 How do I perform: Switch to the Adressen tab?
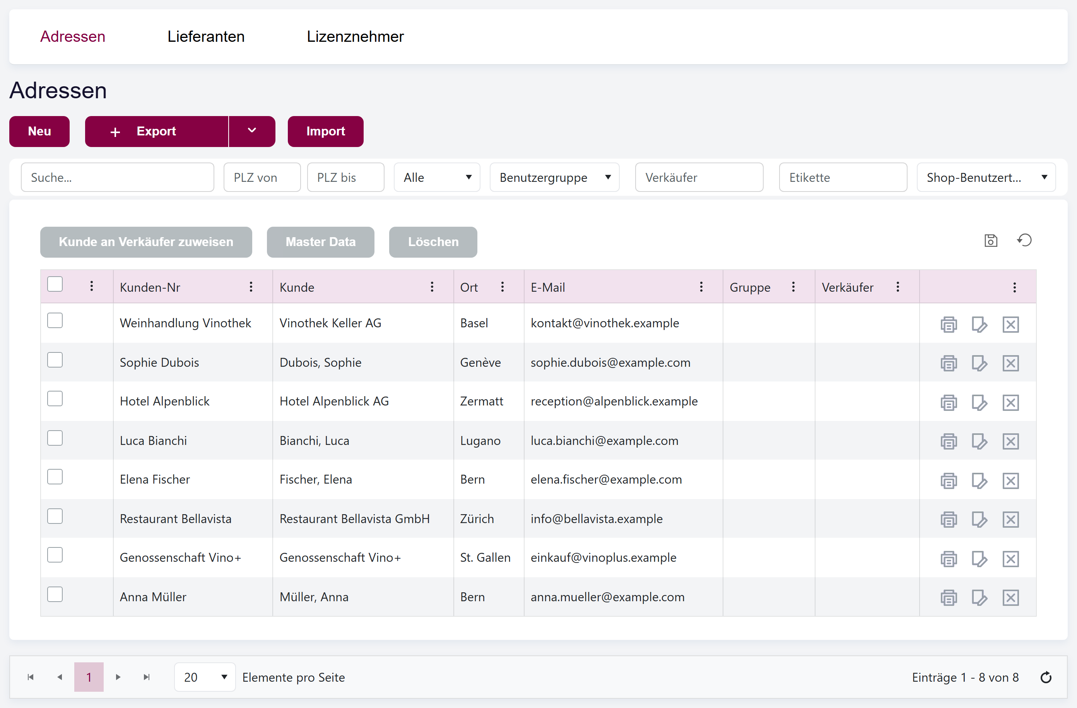pyautogui.click(x=73, y=36)
